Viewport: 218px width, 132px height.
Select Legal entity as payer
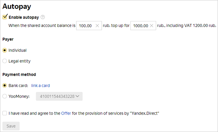(x=5, y=61)
